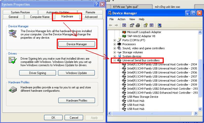The height and width of the screenshot is (123, 204).
Task: Click the Help question mark toolbar icon
Action: tap(145, 25)
